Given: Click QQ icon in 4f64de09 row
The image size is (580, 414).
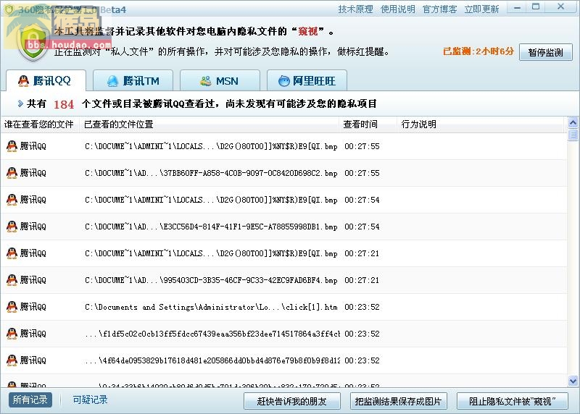Looking at the screenshot, I should tap(12, 360).
